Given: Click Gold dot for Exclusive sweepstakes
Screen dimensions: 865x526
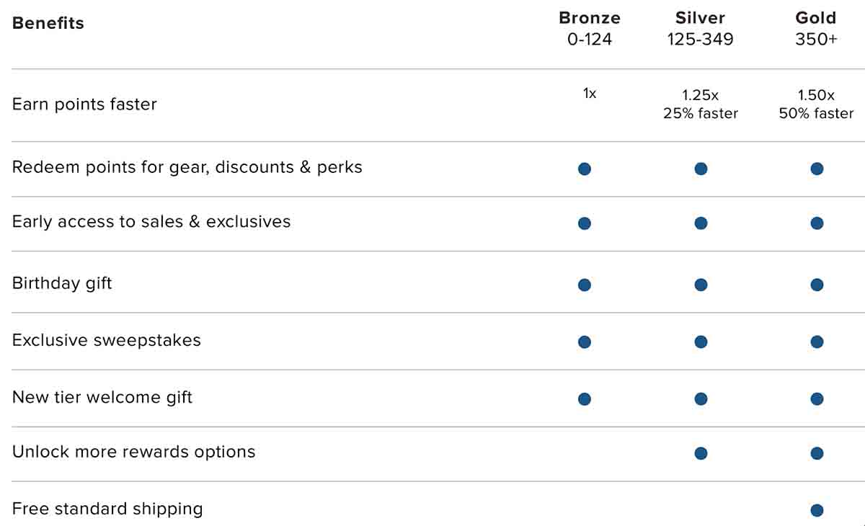Looking at the screenshot, I should (817, 342).
